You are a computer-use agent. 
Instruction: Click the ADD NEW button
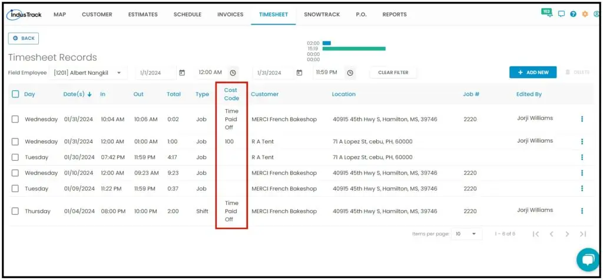click(x=533, y=72)
